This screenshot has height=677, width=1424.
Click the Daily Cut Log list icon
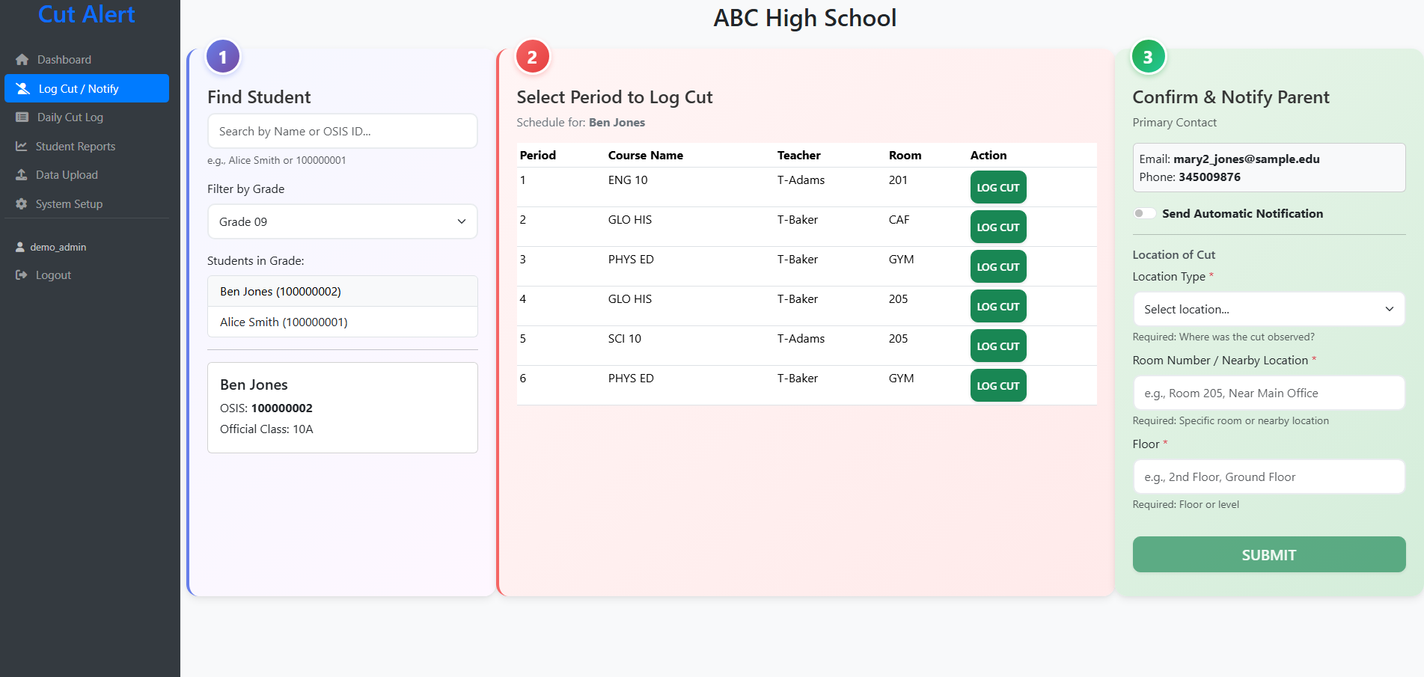[x=22, y=117]
